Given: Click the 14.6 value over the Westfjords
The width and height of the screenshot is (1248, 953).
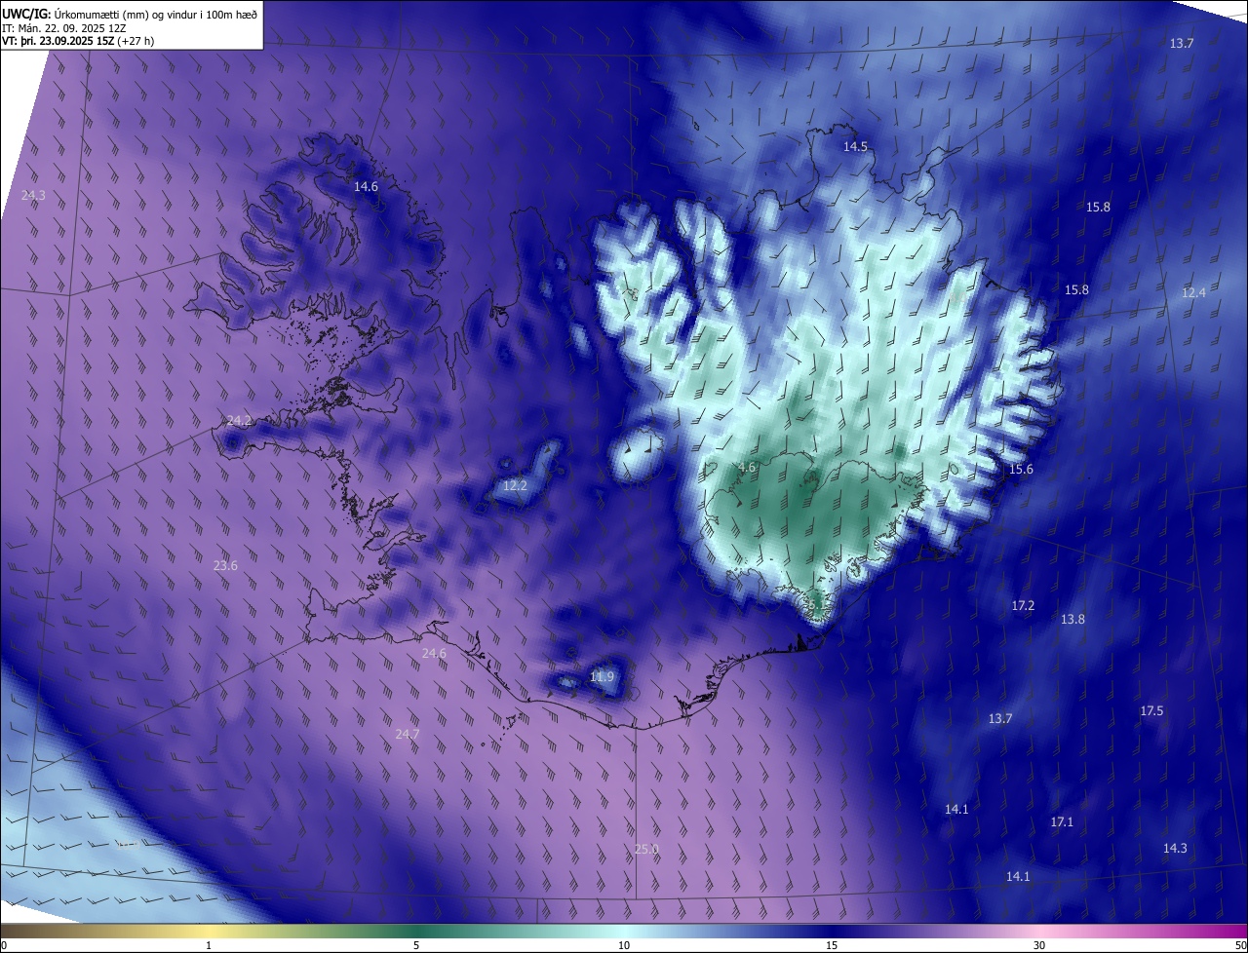Looking at the screenshot, I should (366, 186).
